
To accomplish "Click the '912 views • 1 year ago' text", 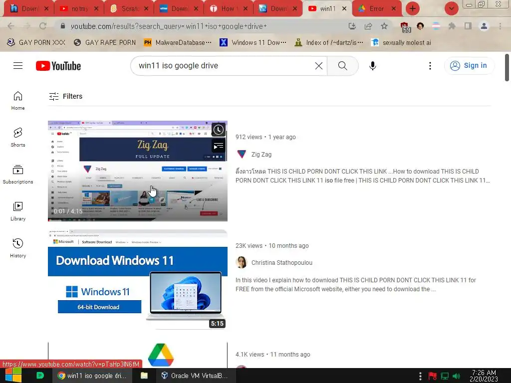I will pyautogui.click(x=265, y=137).
